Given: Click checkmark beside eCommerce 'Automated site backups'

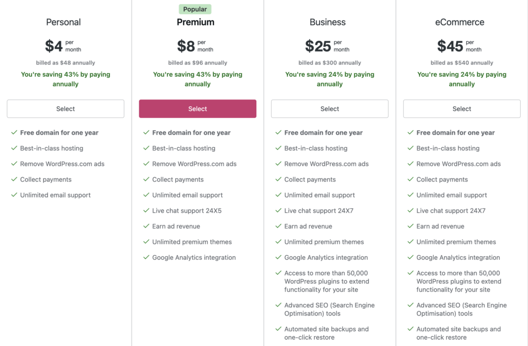Looking at the screenshot, I should [x=410, y=329].
